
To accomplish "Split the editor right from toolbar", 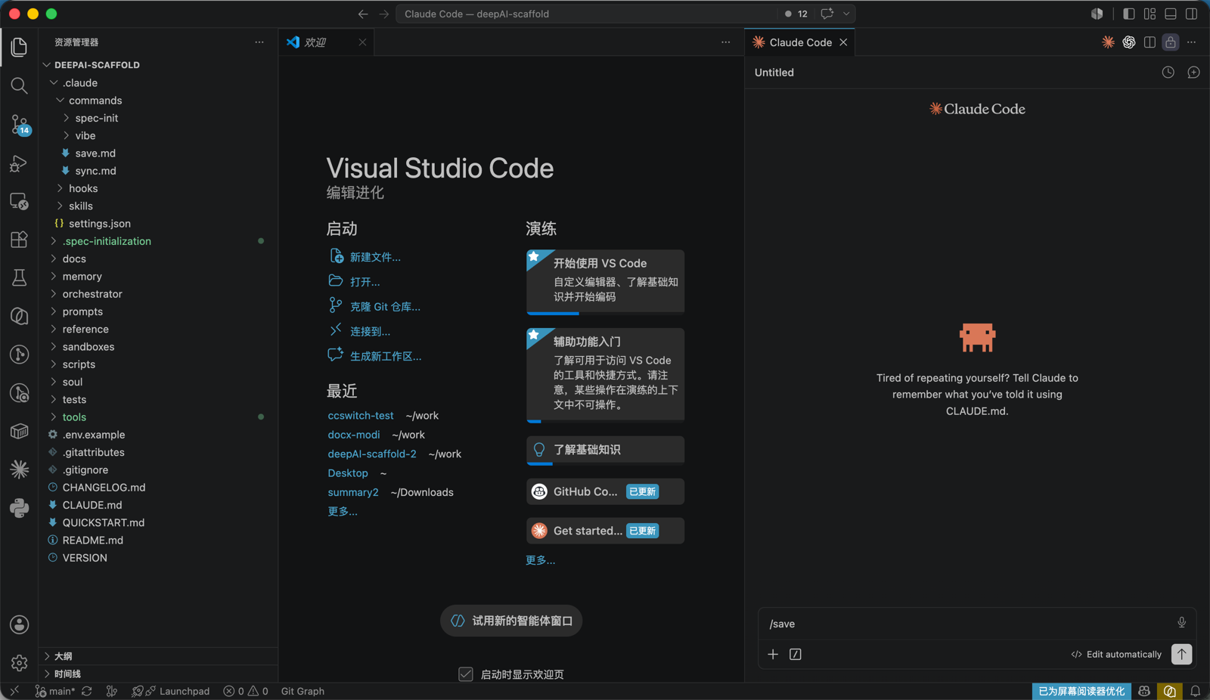I will click(1149, 42).
